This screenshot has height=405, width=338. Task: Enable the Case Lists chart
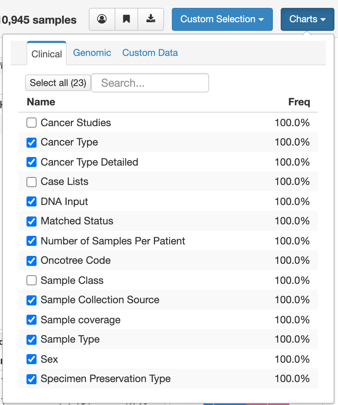click(x=31, y=182)
